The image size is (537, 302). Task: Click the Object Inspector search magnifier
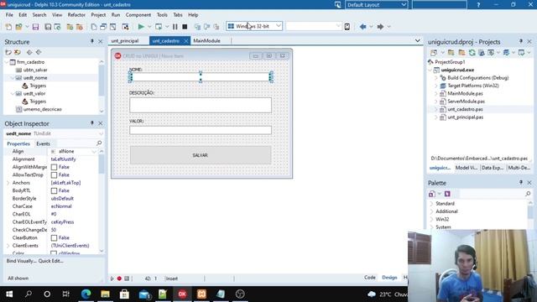(x=99, y=143)
